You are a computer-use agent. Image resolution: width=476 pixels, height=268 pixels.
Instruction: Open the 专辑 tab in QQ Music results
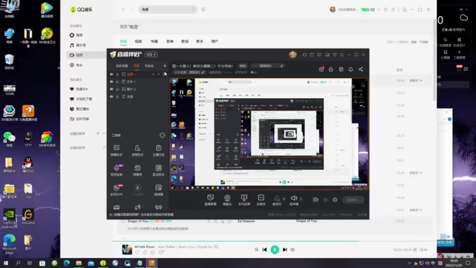point(154,41)
